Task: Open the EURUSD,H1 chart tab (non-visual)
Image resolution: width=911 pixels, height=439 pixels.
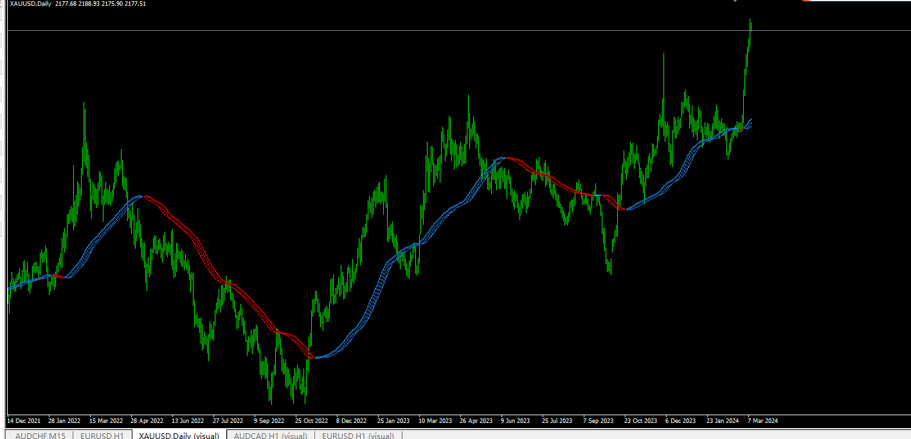Action: pos(102,435)
